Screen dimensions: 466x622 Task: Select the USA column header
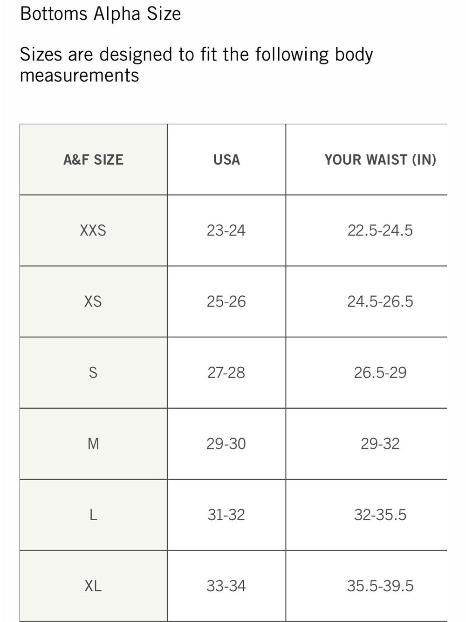click(x=226, y=160)
